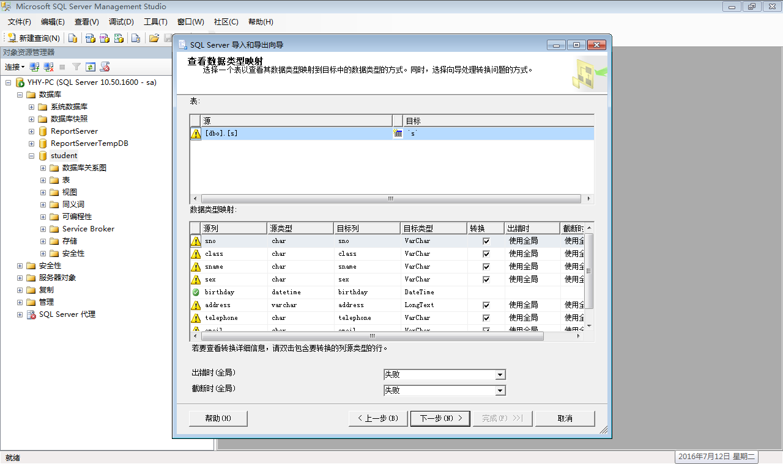Click the warning icon on the address row
The image size is (783, 464).
coord(196,305)
